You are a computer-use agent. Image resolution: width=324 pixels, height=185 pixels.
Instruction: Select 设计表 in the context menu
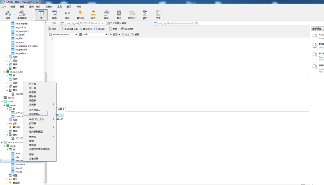tap(32, 88)
